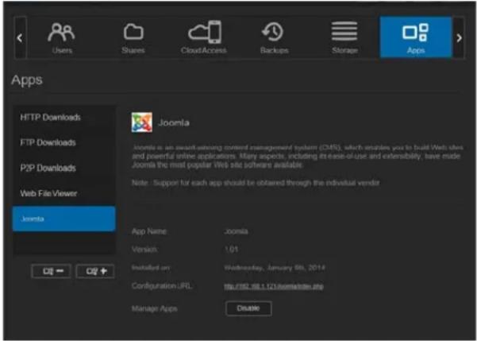Viewport: 477px width, 341px height.
Task: Show more navigation items with right arrow
Action: tap(459, 38)
